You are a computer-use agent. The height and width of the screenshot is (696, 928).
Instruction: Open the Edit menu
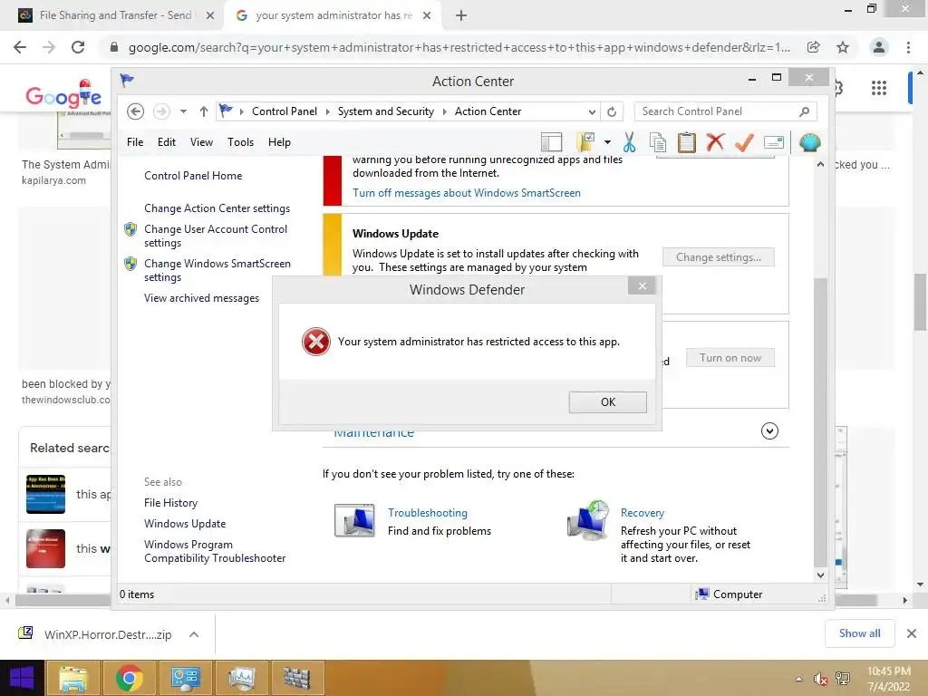pos(167,142)
